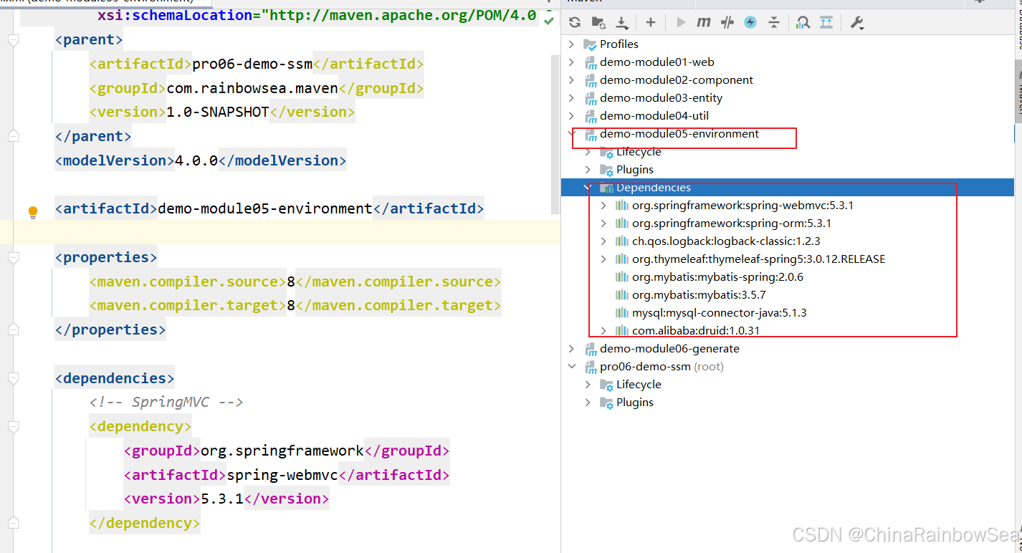Expand Profiles node
This screenshot has height=553, width=1022.
pos(571,44)
